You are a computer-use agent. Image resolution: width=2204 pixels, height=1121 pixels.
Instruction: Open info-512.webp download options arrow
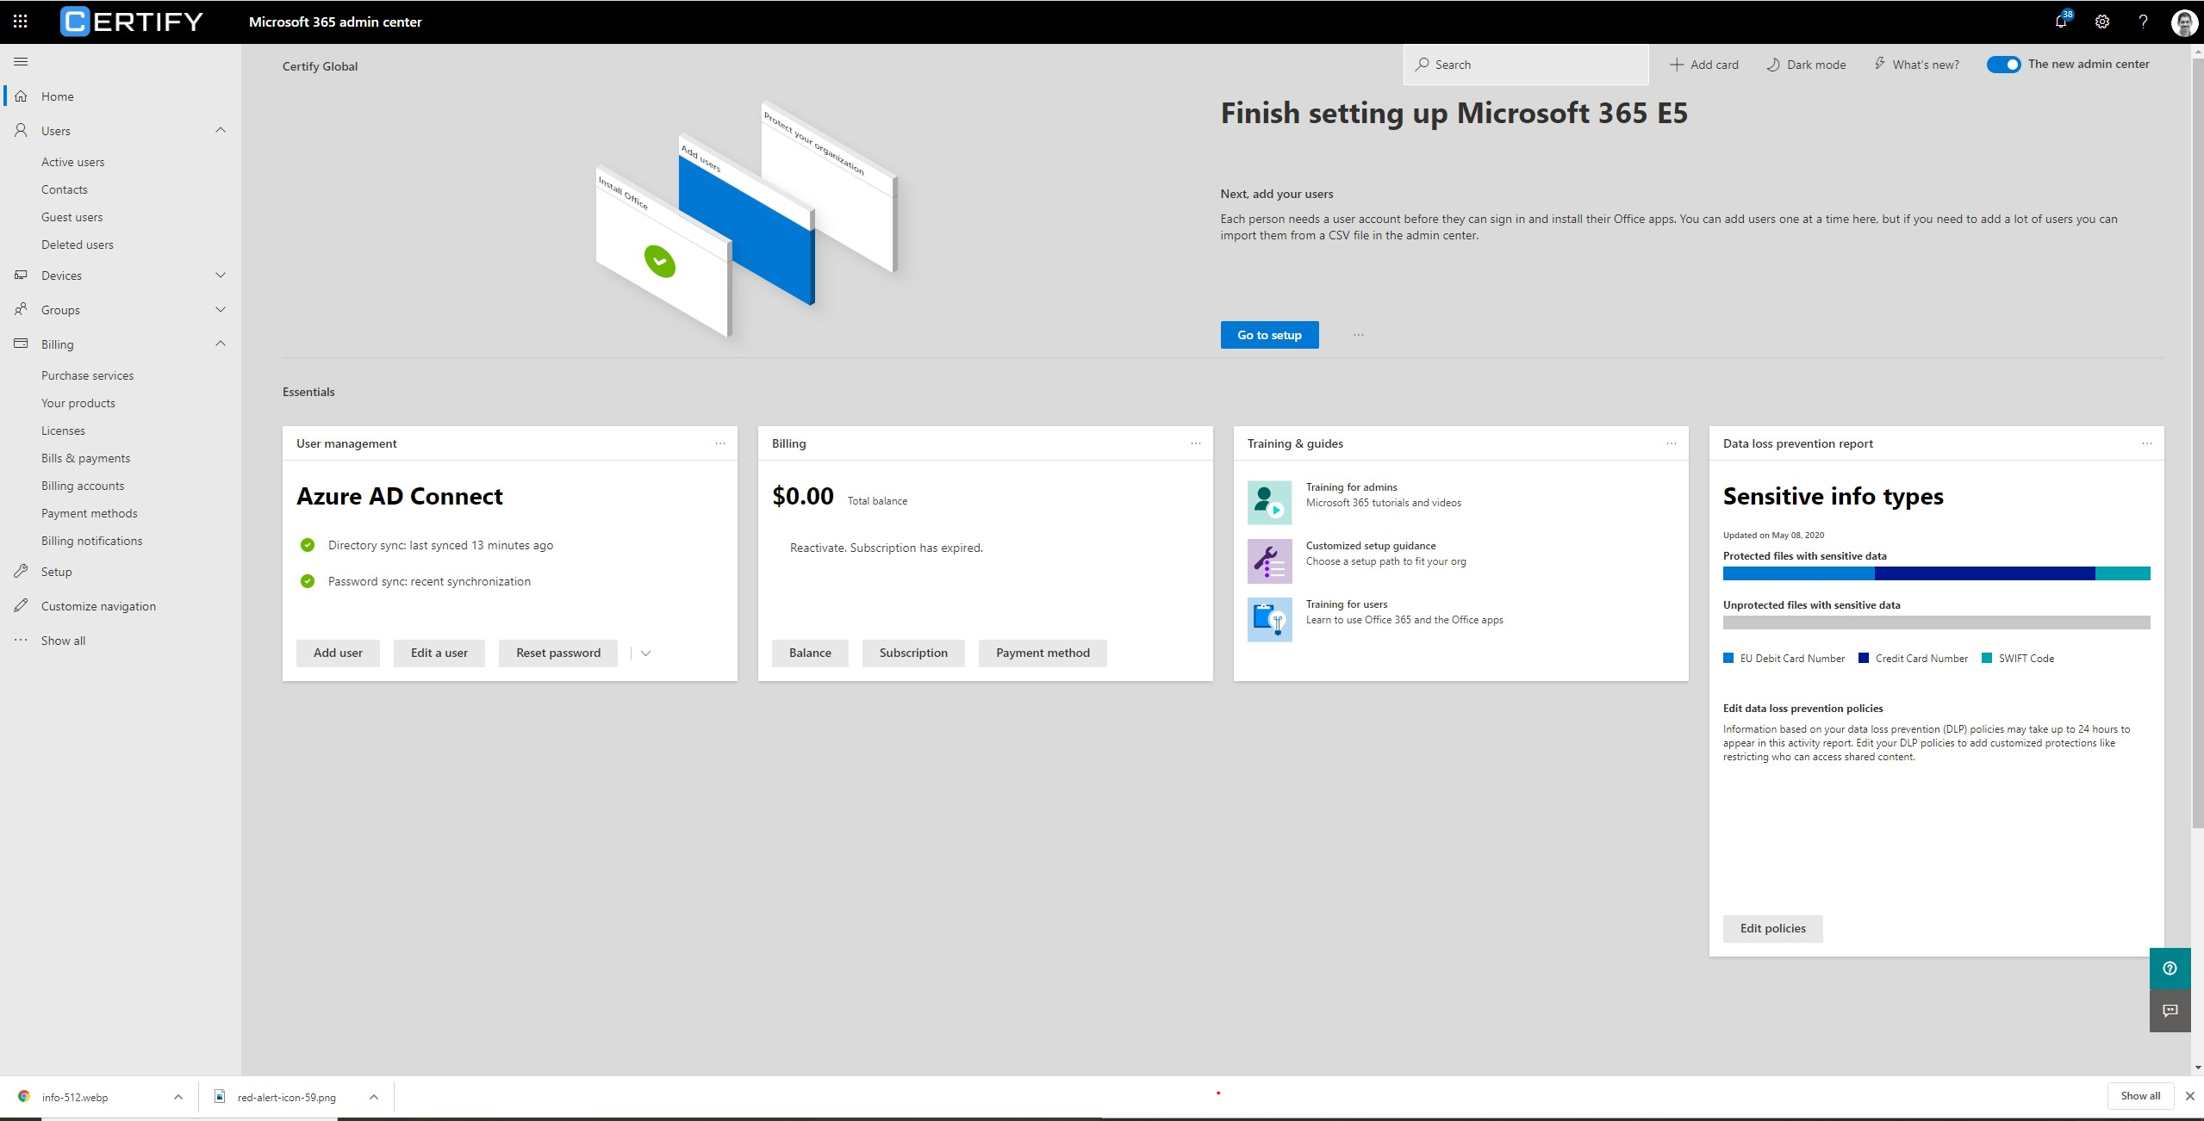[178, 1097]
